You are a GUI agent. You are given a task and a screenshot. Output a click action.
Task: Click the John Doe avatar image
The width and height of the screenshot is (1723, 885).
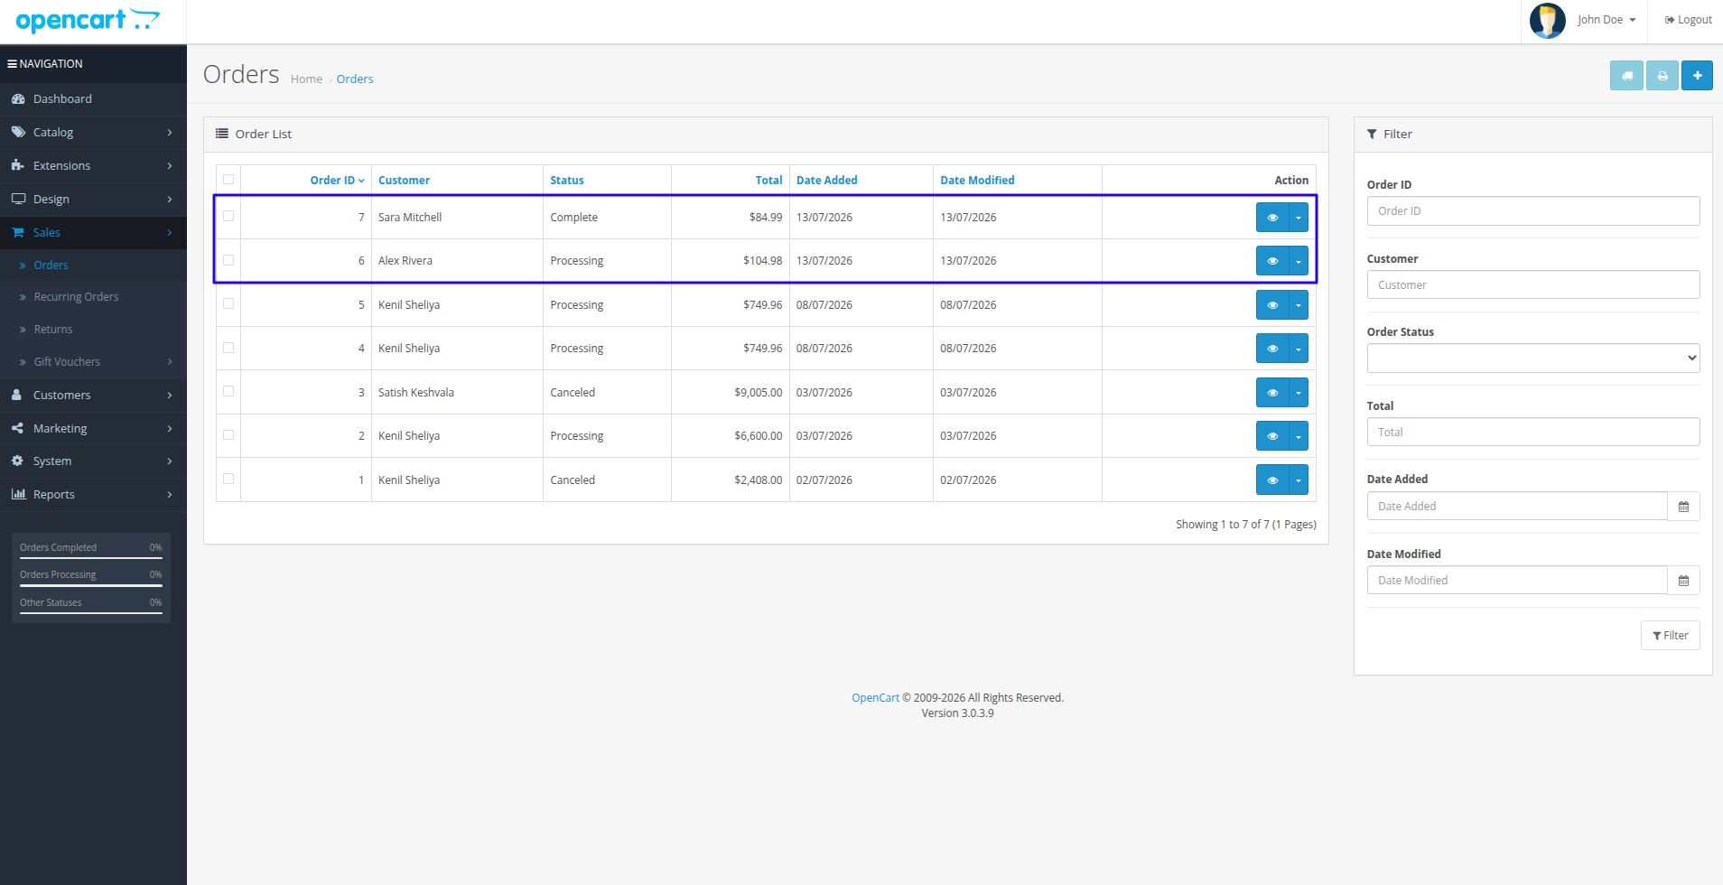pyautogui.click(x=1547, y=20)
